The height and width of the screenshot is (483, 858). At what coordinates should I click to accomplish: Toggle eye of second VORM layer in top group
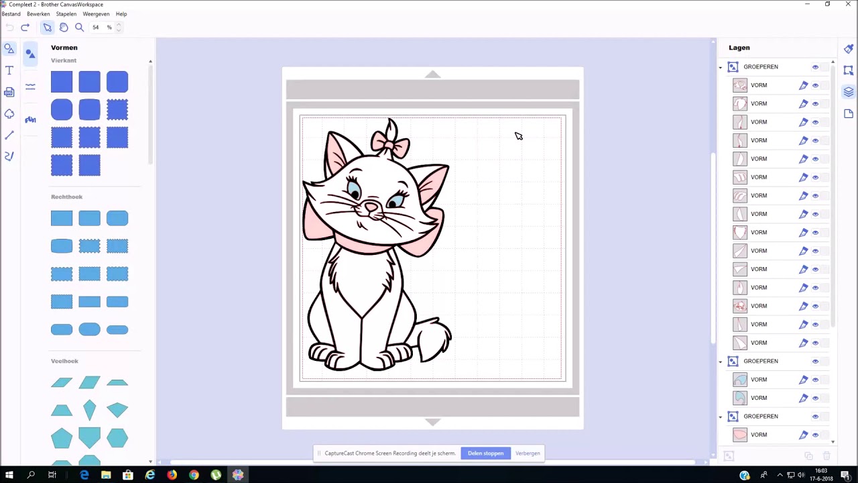[x=815, y=103]
